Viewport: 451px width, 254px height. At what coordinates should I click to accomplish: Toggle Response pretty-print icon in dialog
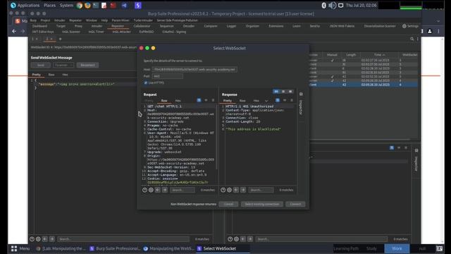[278, 100]
